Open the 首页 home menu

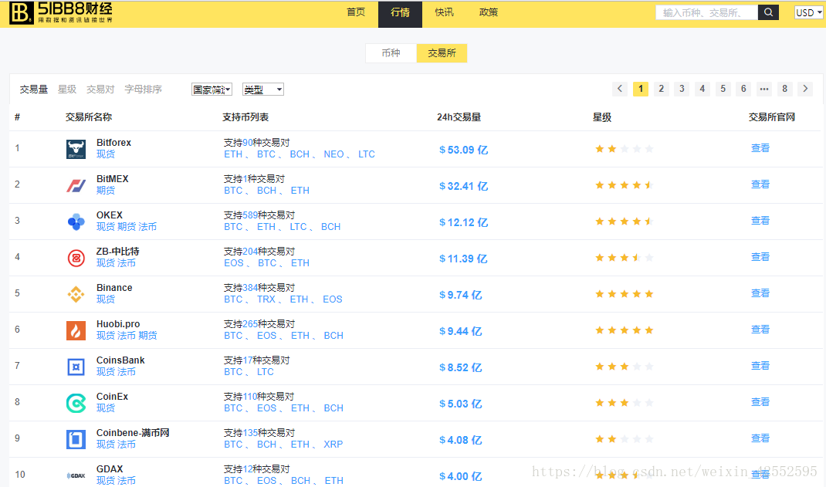point(356,12)
